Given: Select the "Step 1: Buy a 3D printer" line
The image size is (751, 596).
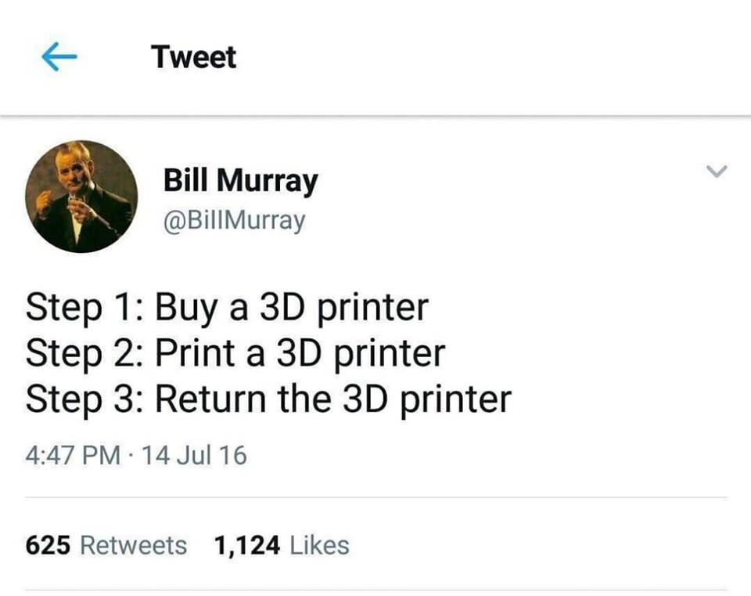Looking at the screenshot, I should click(x=227, y=308).
